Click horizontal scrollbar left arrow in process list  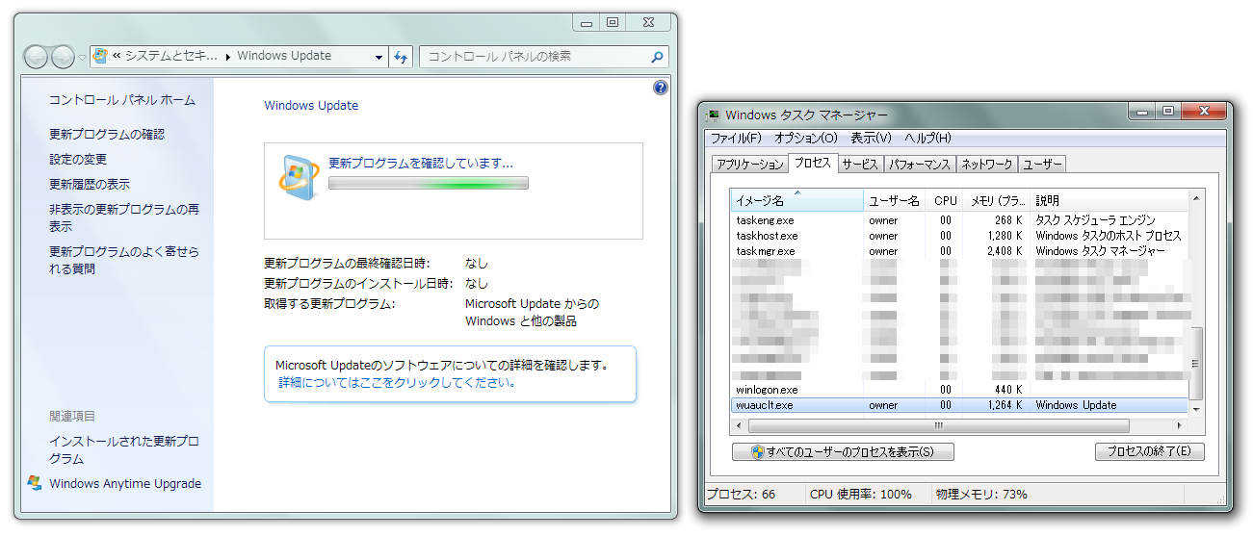tap(739, 424)
